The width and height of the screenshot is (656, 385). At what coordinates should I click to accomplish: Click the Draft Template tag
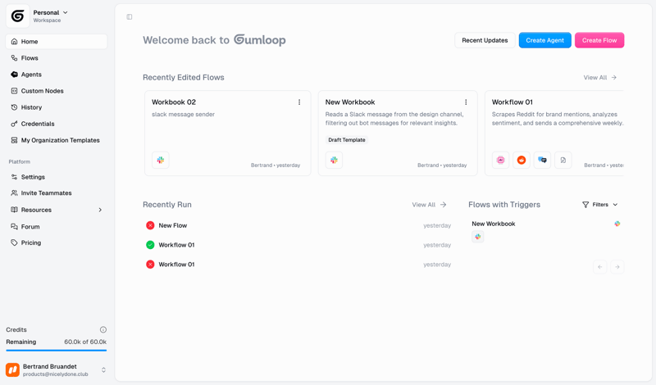point(347,140)
